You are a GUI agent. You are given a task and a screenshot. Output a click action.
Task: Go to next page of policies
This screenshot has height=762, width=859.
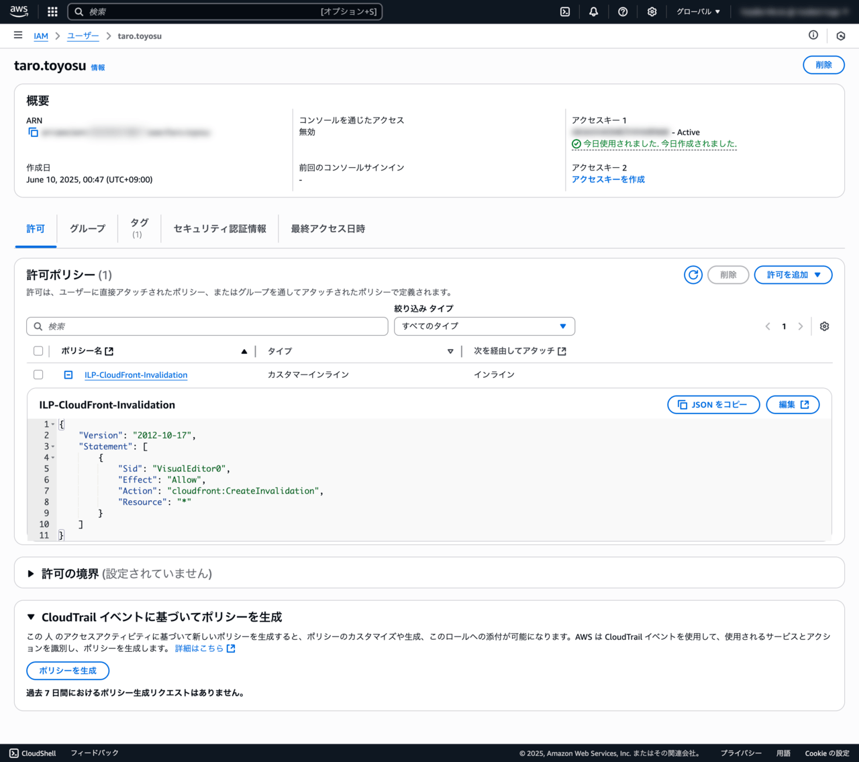[801, 326]
